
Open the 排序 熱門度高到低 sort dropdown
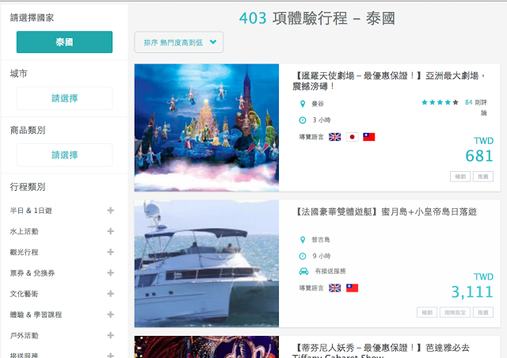tap(179, 43)
